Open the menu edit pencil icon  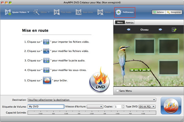tap(174, 30)
